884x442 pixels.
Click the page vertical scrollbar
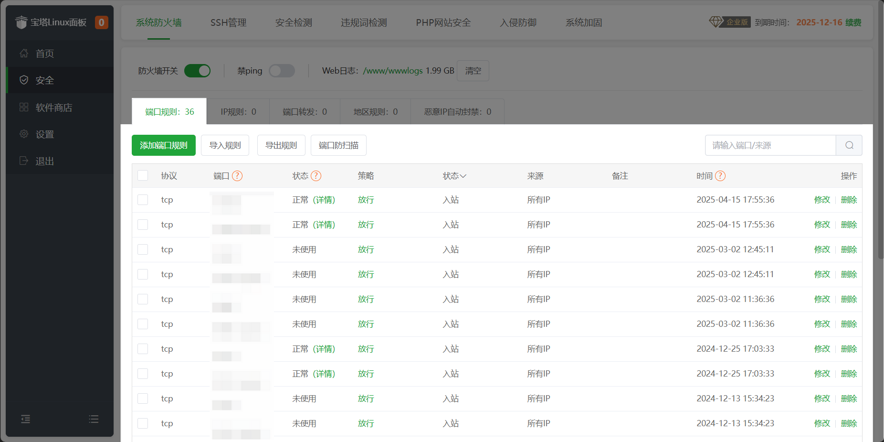click(x=881, y=143)
